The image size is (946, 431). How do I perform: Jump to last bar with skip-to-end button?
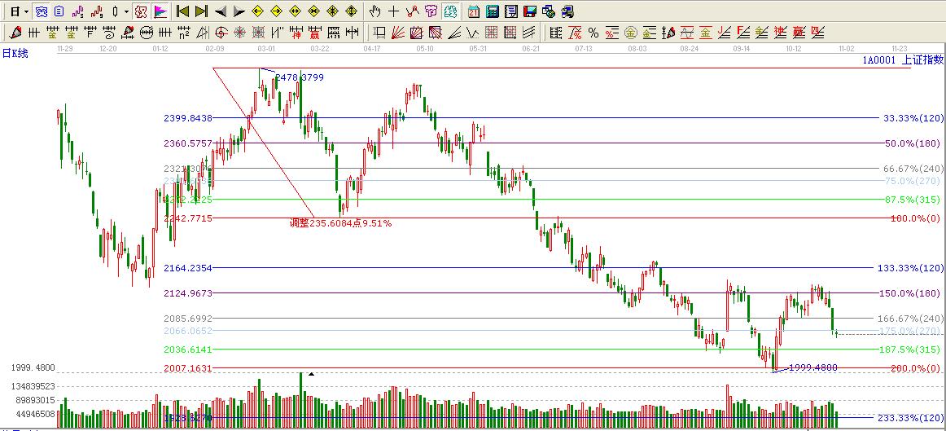pos(201,11)
